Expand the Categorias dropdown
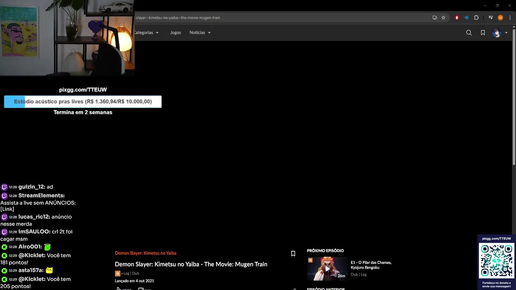Screen dimensions: 516x290 147,33
